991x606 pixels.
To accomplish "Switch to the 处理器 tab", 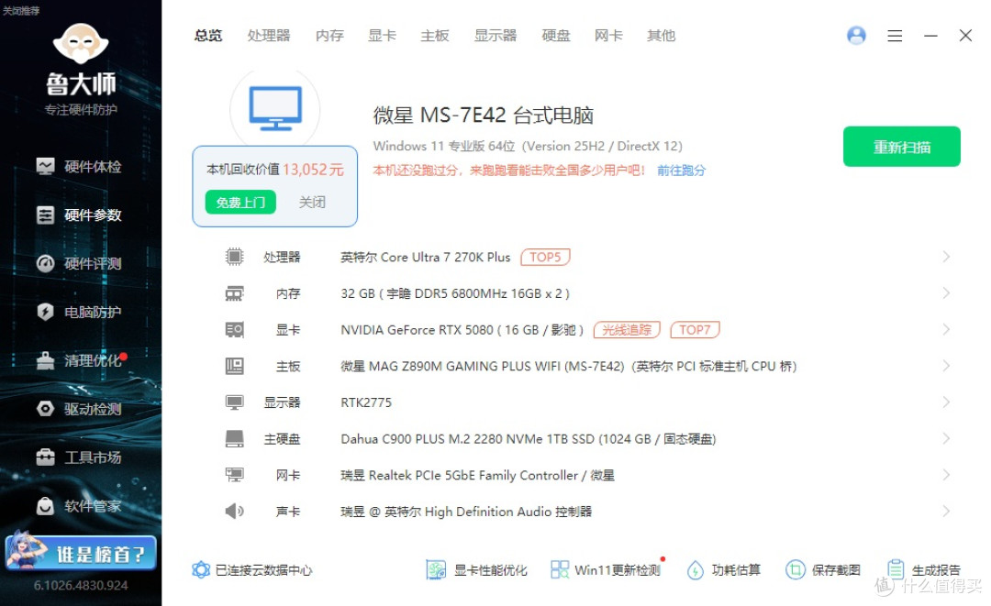I will [269, 36].
